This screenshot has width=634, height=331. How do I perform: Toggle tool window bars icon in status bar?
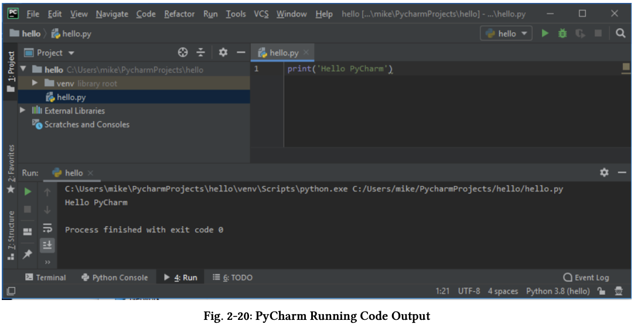[11, 291]
